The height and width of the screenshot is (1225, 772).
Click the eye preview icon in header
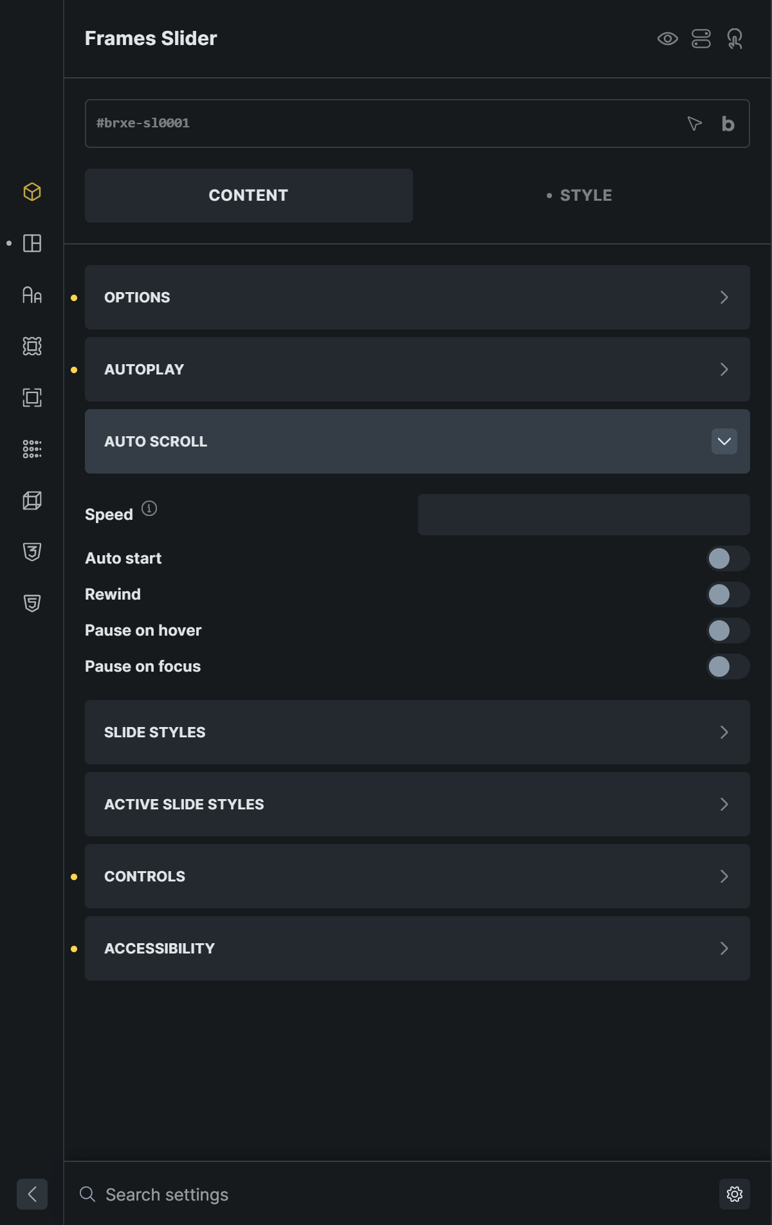click(668, 39)
